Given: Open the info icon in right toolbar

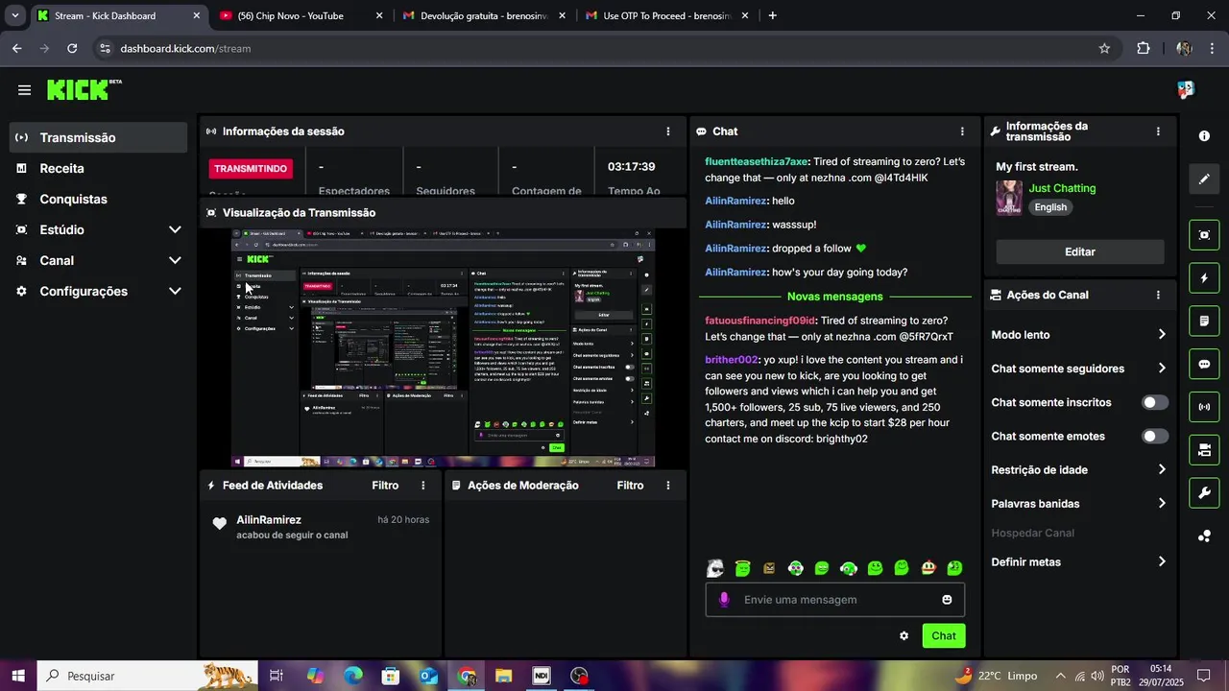Looking at the screenshot, I should [x=1204, y=136].
